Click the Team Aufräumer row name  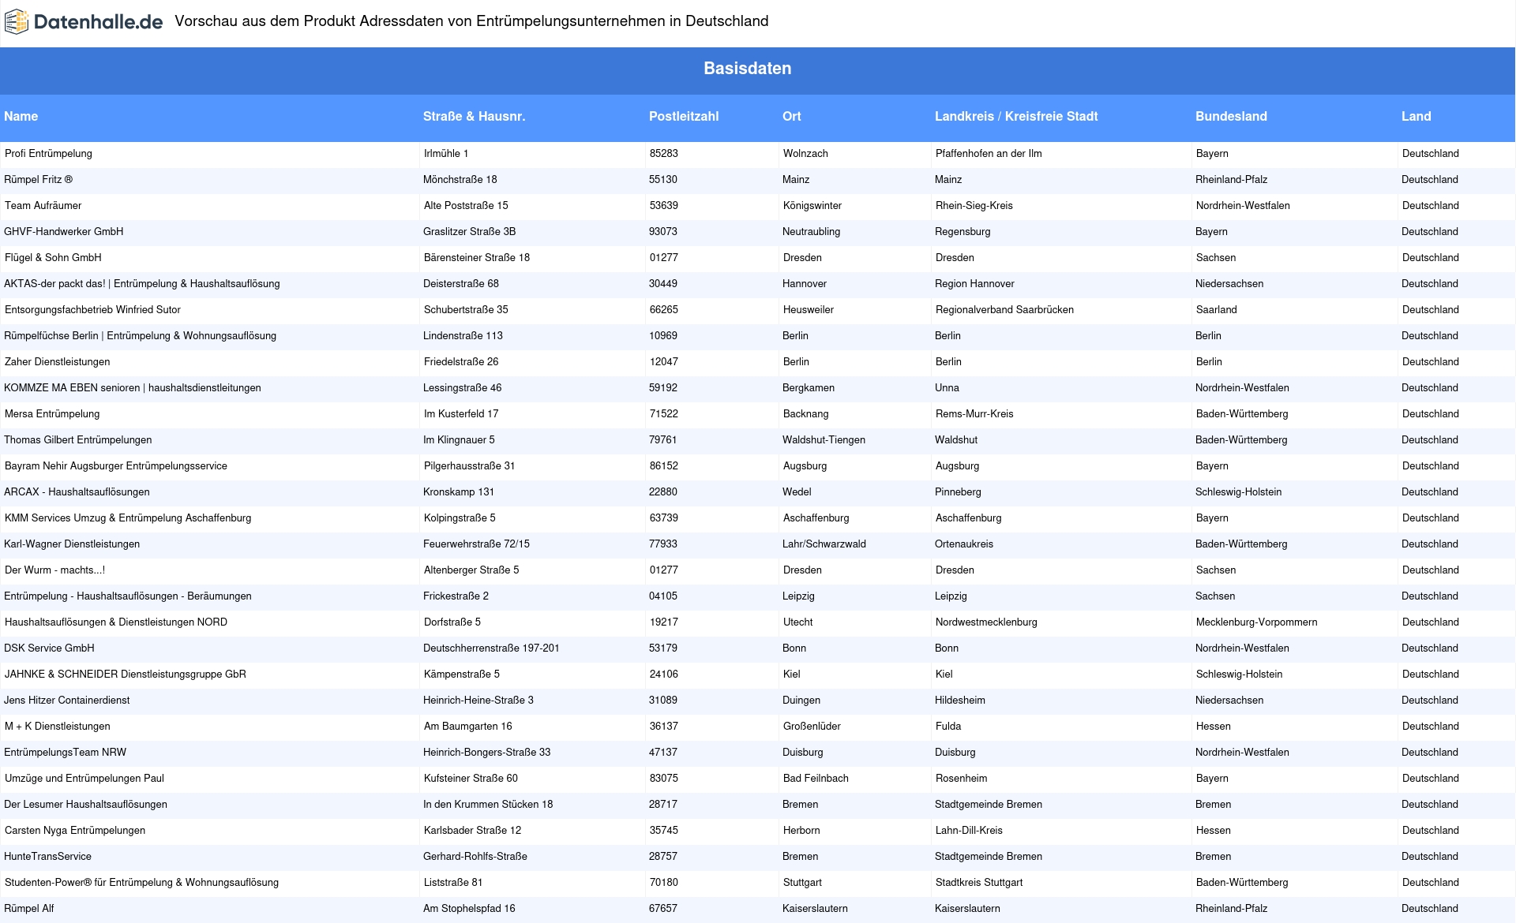point(43,206)
